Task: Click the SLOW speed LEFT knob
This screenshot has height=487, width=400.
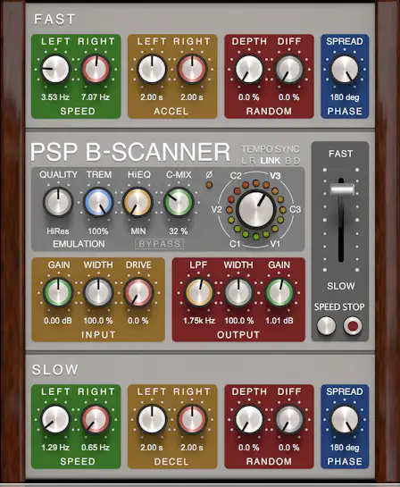Action: (55, 419)
